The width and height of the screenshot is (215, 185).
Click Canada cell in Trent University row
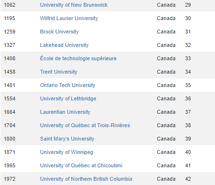tap(166, 72)
